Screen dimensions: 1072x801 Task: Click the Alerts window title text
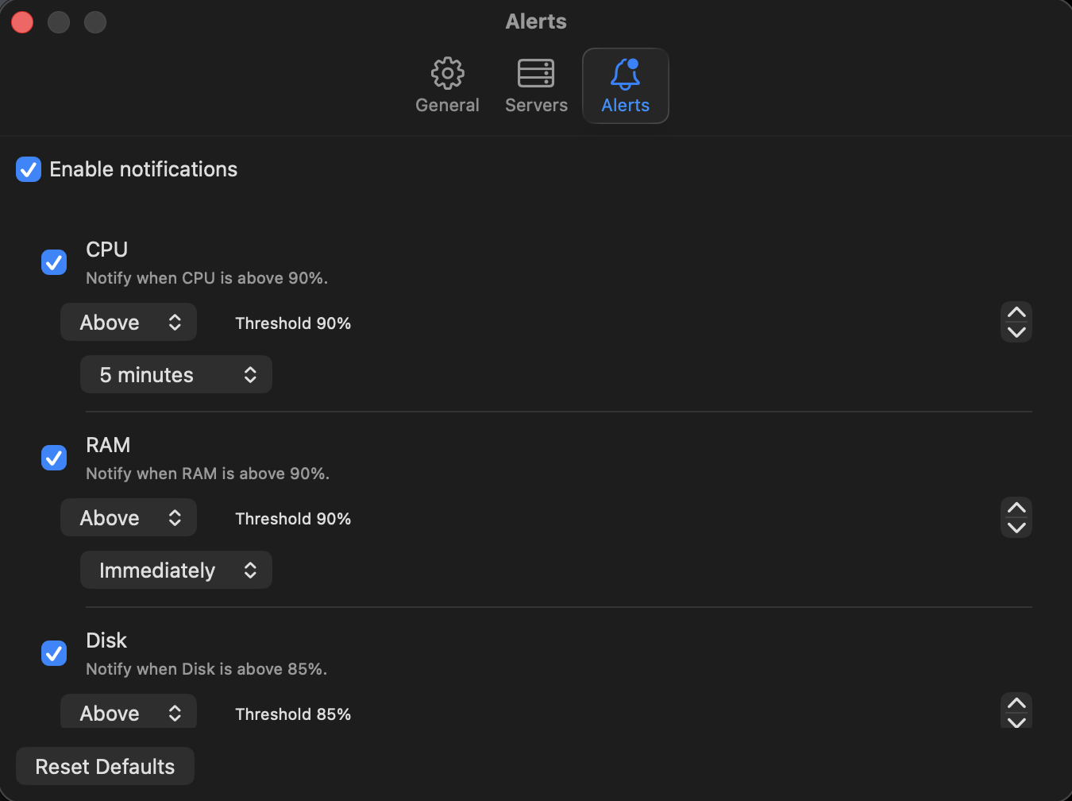click(x=536, y=21)
